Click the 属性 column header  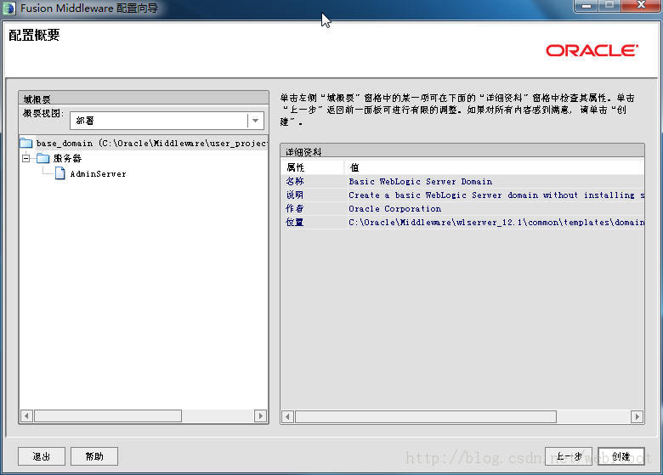[x=313, y=167]
